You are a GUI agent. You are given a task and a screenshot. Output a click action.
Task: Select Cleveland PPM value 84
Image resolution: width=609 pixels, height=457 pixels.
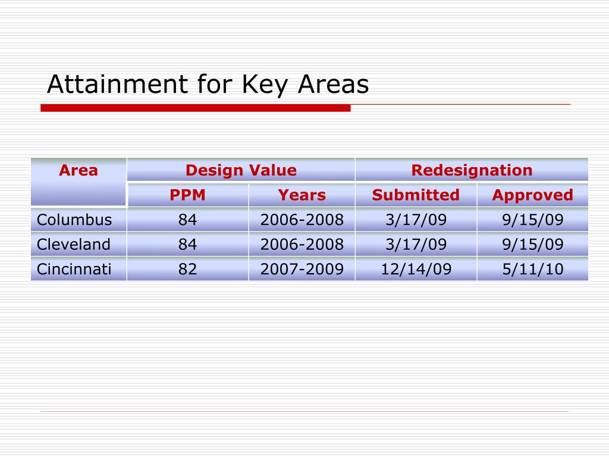187,244
